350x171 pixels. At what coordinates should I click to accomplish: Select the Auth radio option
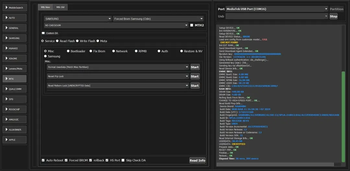tap(159, 51)
